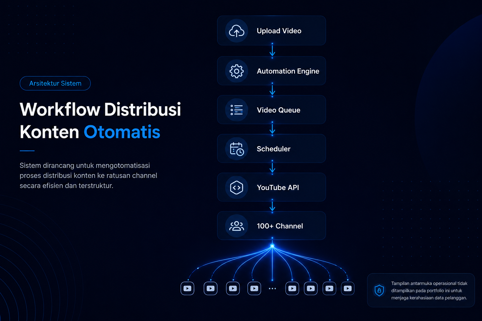482x321 pixels.
Task: Click the YouTube API code hexagon icon
Action: tap(237, 187)
